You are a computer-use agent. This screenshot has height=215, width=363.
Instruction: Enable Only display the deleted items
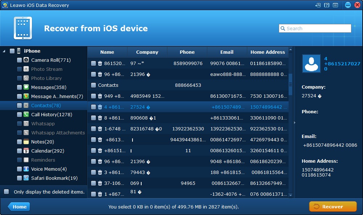tap(7, 192)
